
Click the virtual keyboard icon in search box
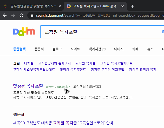point(163,32)
